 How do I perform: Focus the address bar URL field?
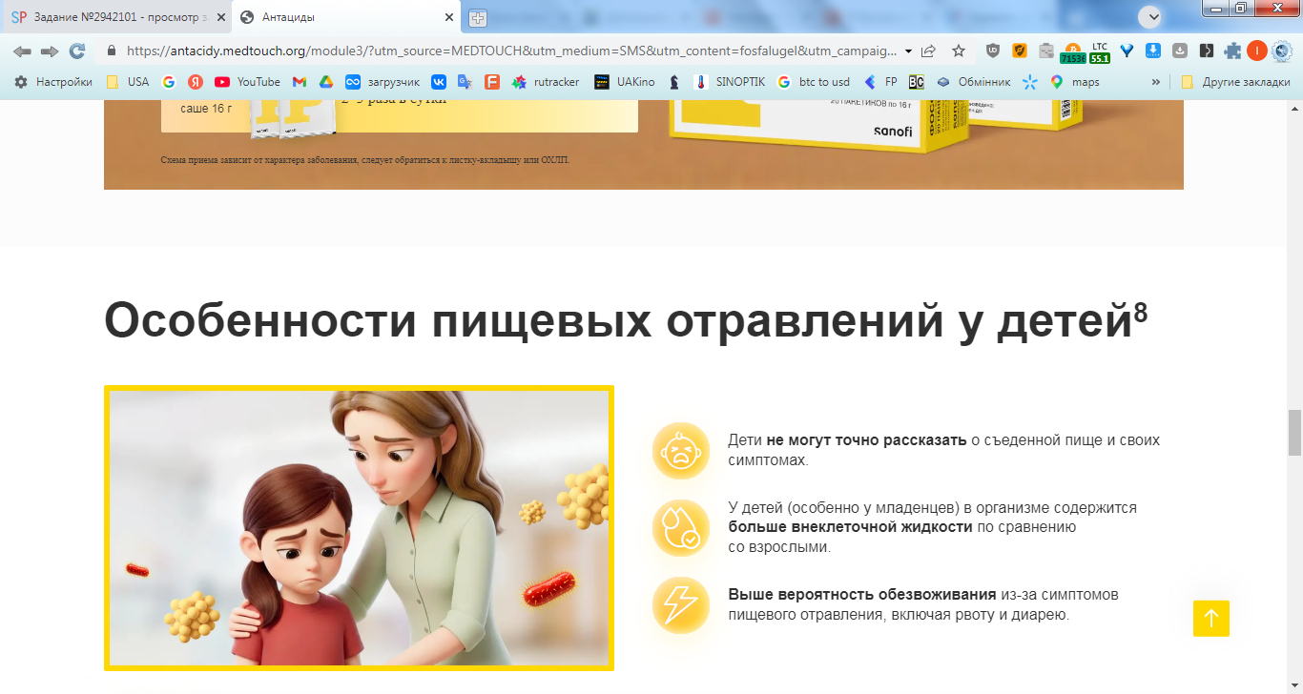[511, 51]
